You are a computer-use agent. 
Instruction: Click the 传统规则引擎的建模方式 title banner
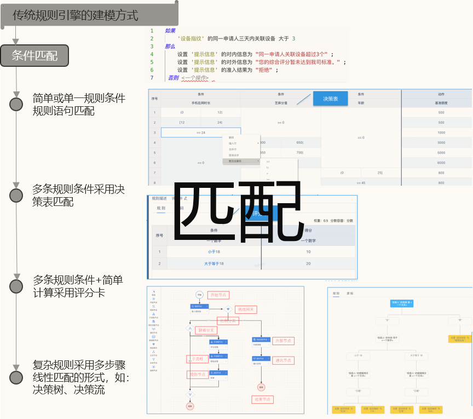pyautogui.click(x=90, y=15)
